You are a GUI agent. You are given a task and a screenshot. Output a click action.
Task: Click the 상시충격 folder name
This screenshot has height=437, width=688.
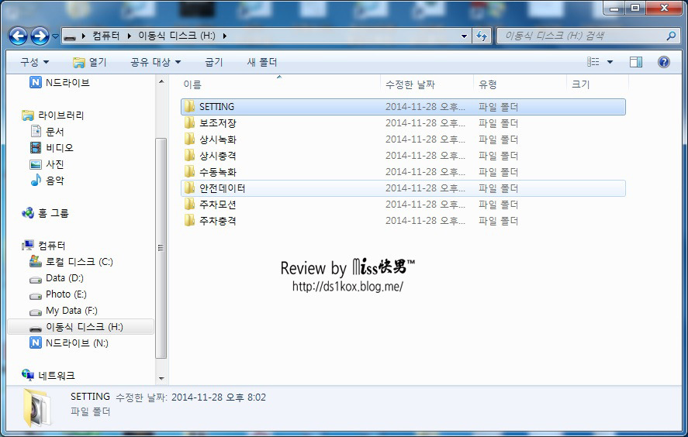[x=218, y=156]
